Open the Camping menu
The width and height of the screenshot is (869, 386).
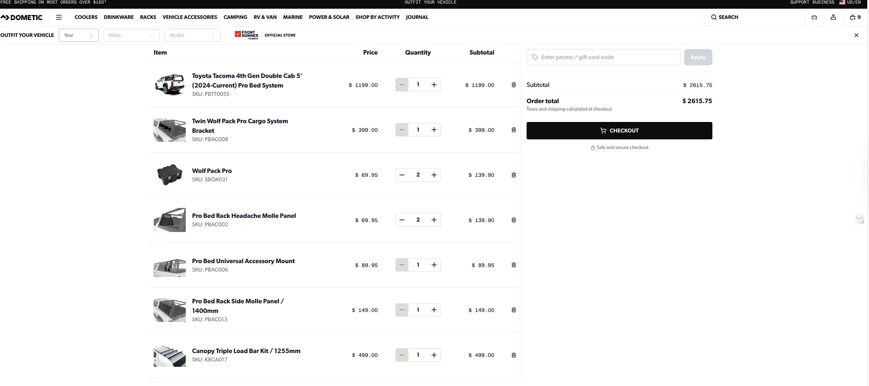[x=236, y=17]
